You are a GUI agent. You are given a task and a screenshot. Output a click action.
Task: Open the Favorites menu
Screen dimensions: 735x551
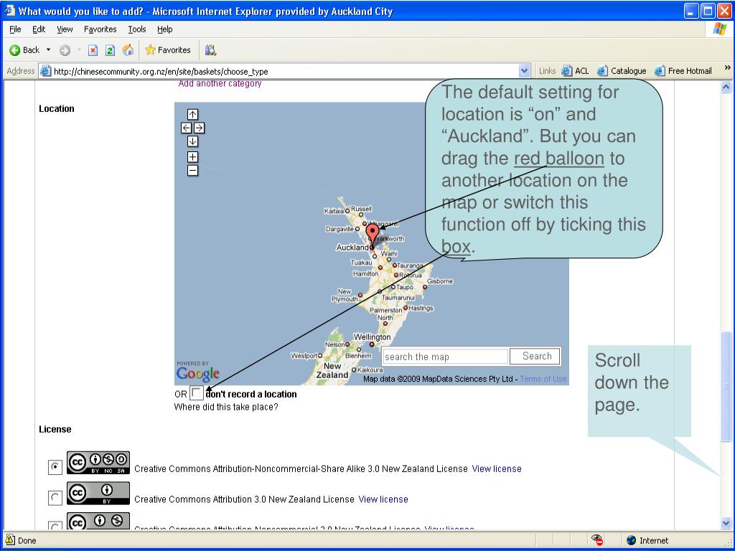(x=100, y=29)
